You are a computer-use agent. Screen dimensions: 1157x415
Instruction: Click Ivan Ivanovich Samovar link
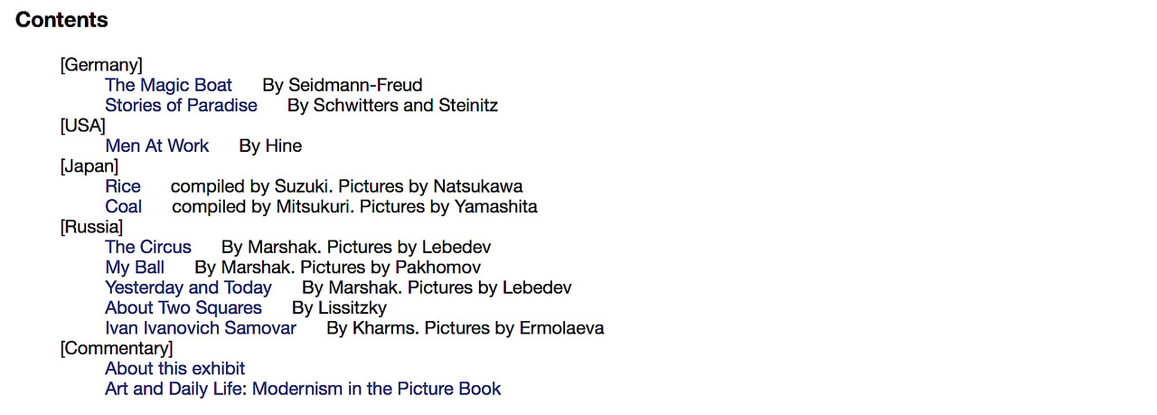click(201, 328)
